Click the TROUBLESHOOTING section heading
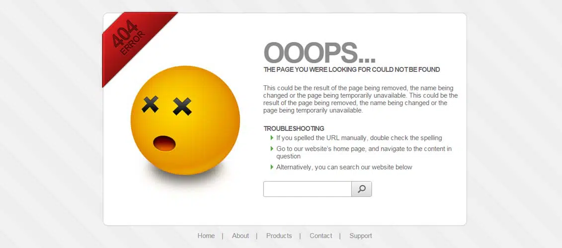Screen dimensions: 562x248 tap(294, 128)
